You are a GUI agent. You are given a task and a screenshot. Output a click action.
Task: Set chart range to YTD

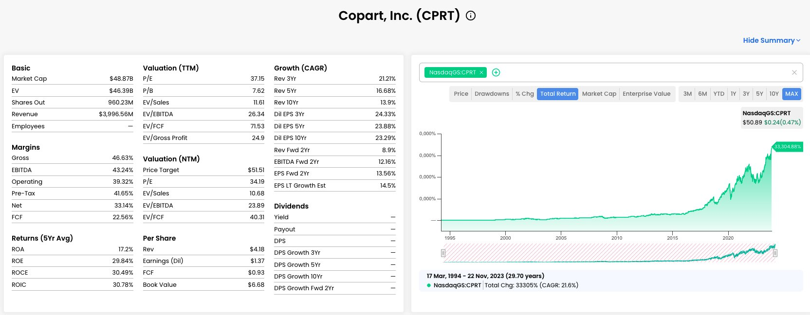coord(719,94)
